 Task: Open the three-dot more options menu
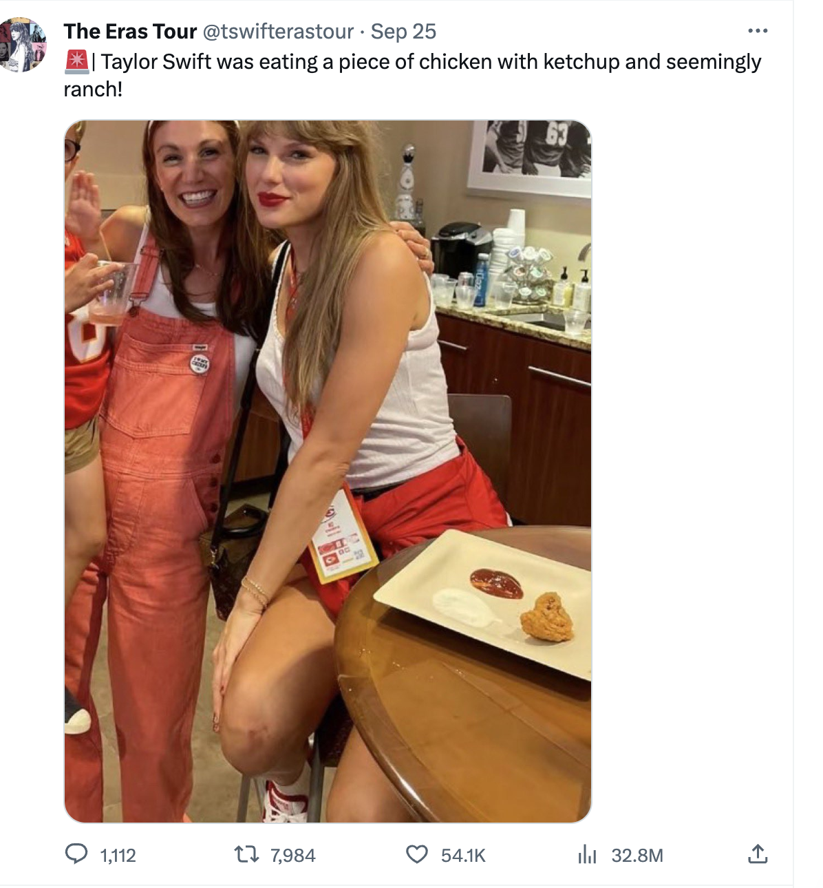coord(757,31)
